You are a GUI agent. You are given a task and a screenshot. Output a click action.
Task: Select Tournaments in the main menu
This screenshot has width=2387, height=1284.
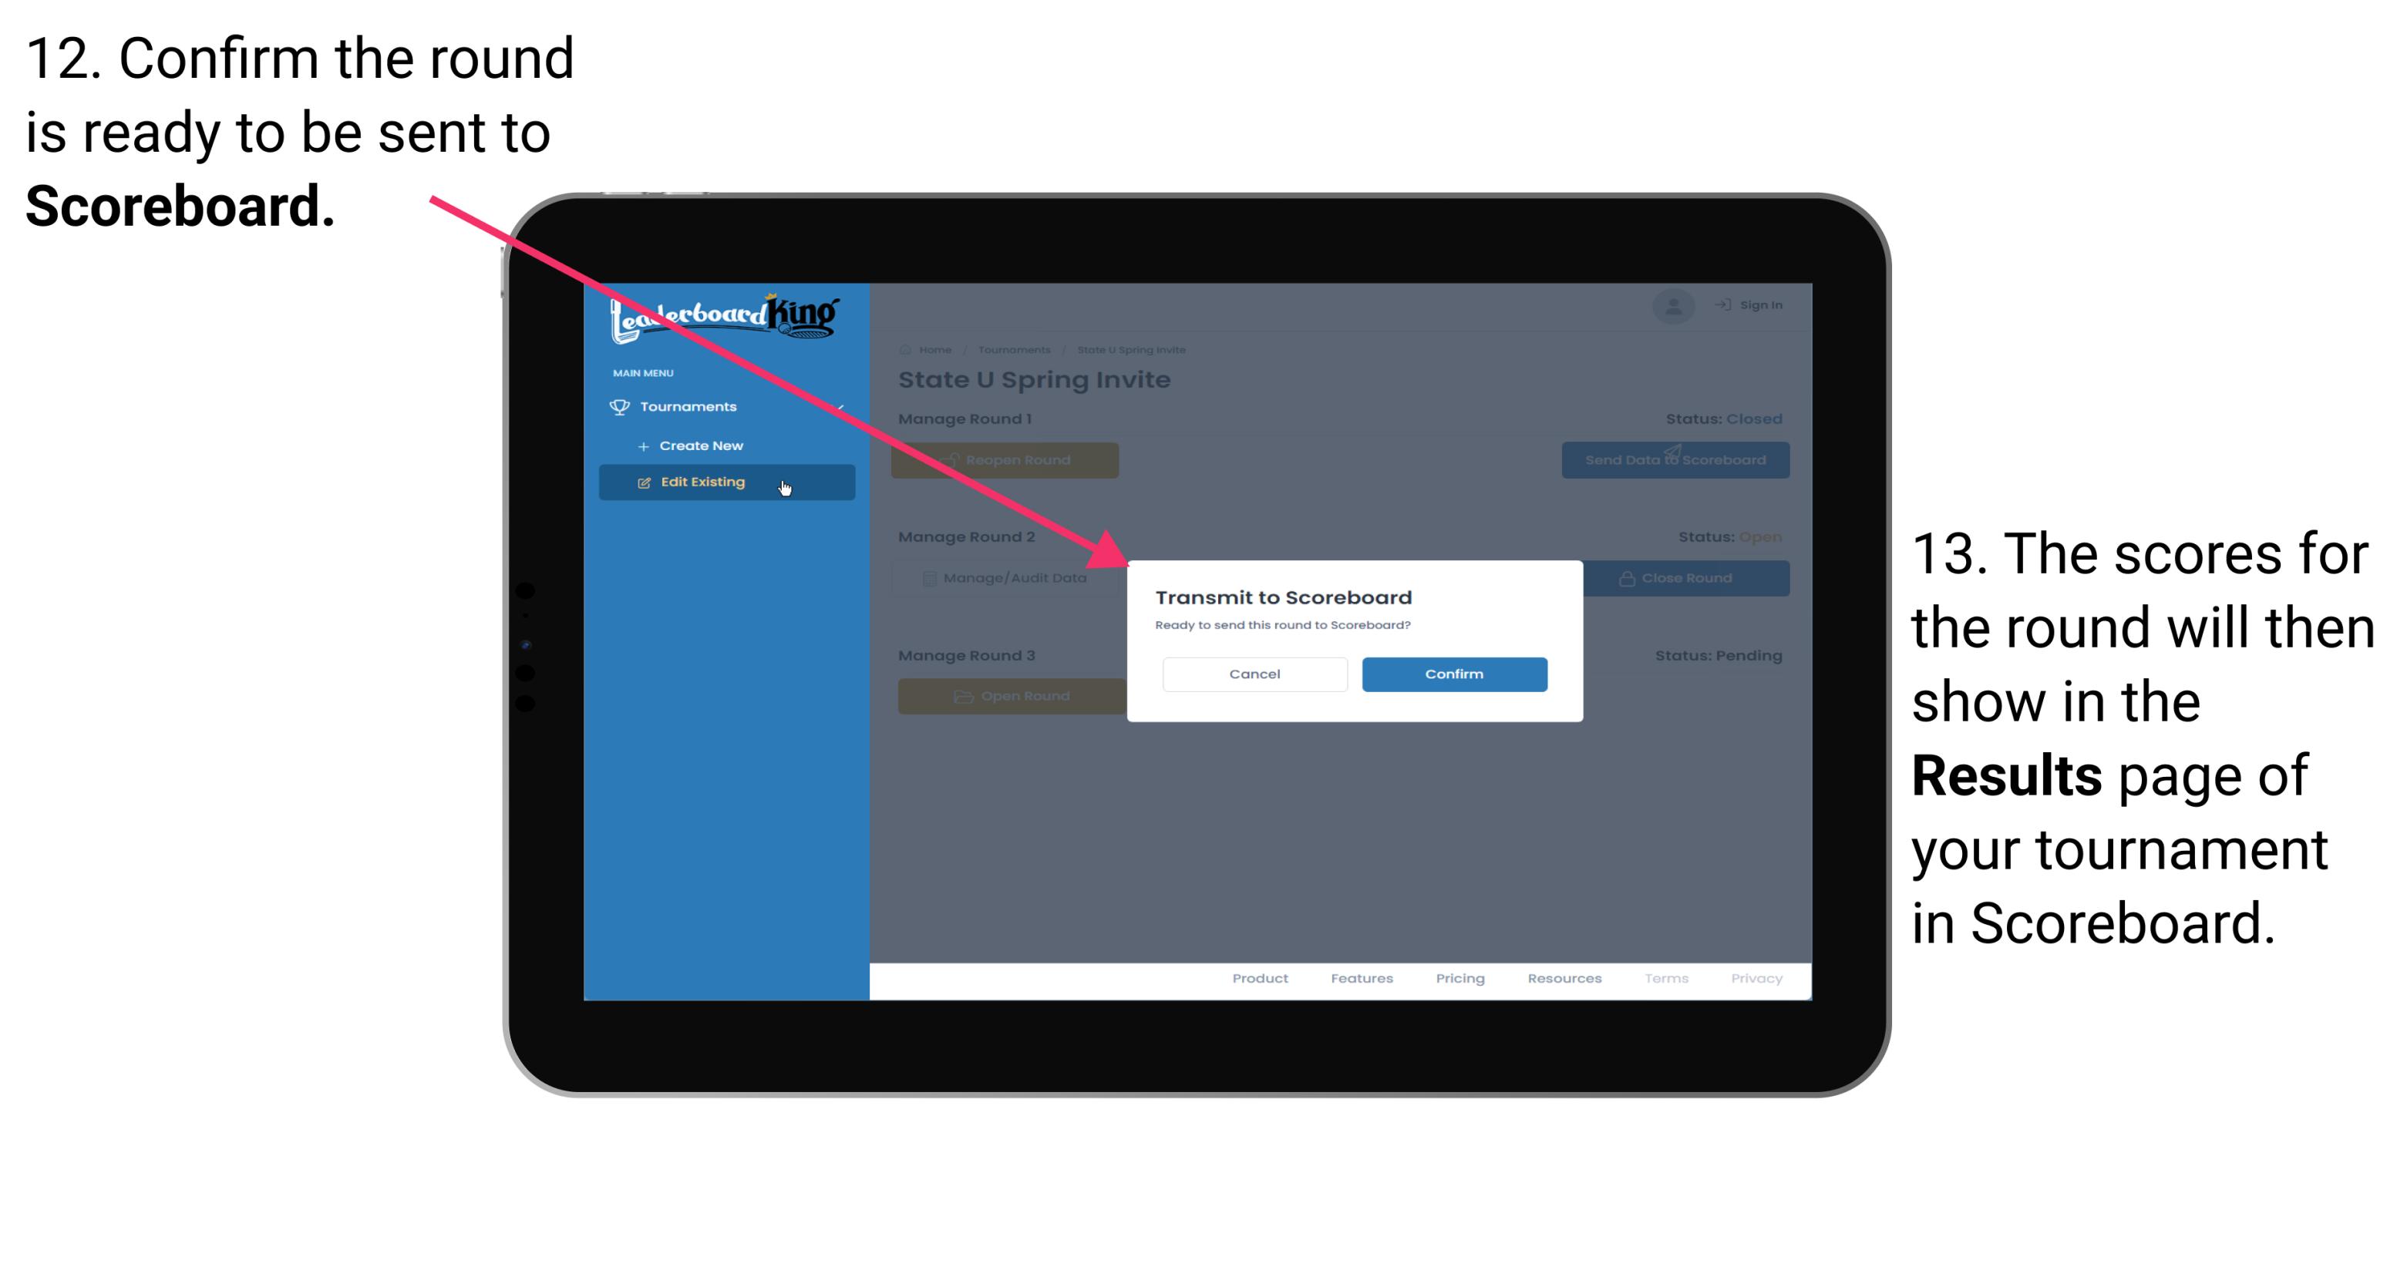[690, 406]
